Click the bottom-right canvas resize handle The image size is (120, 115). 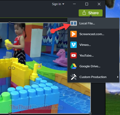pyautogui.click(x=90, y=113)
